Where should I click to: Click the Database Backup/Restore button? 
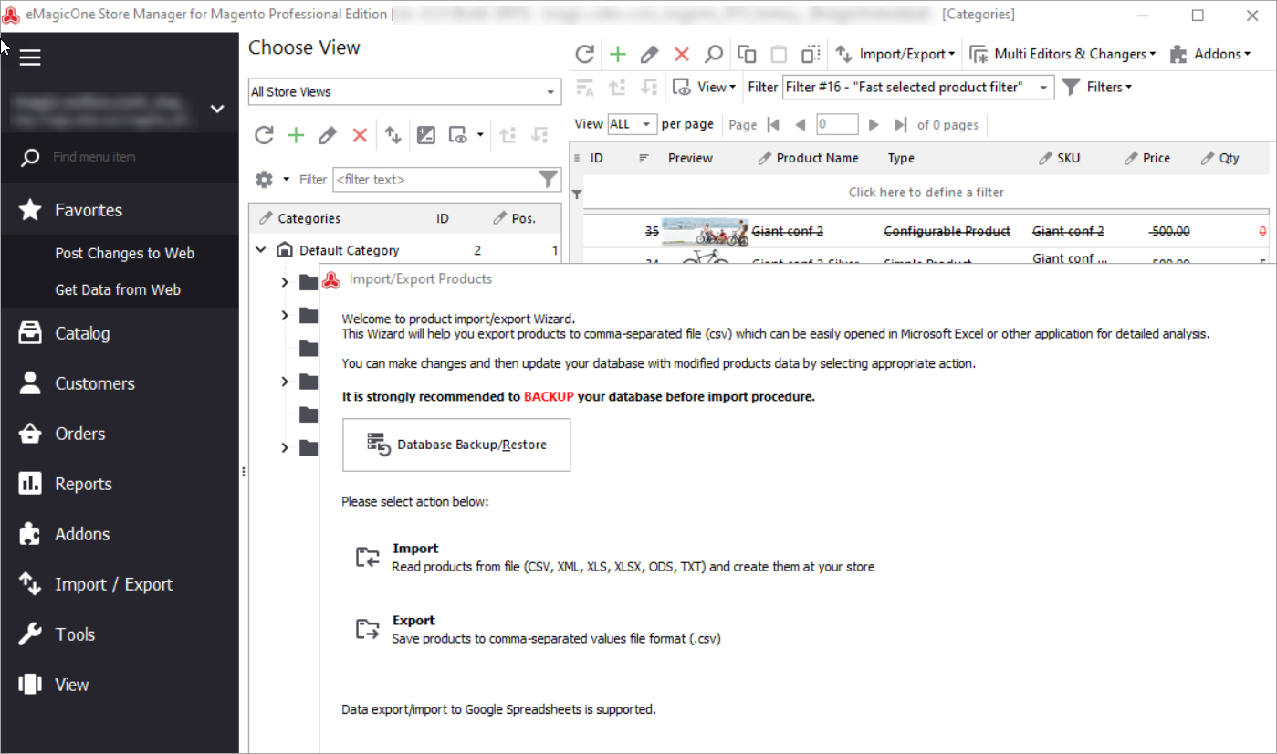tap(456, 445)
